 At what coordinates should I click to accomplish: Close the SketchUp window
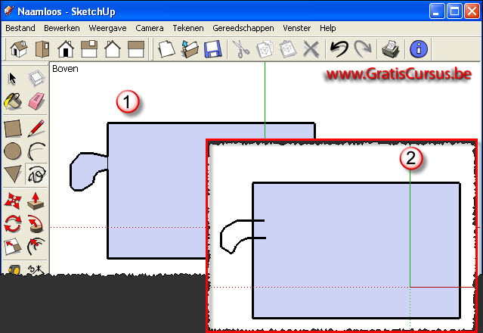point(472,11)
